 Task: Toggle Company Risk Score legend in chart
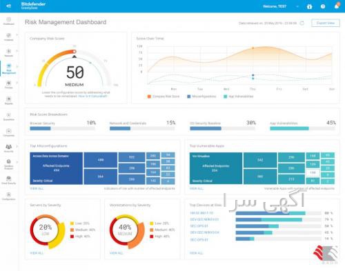[164, 97]
